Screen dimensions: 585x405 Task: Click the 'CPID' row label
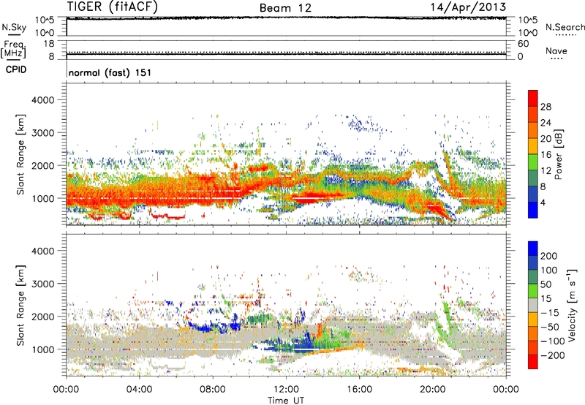tap(16, 69)
